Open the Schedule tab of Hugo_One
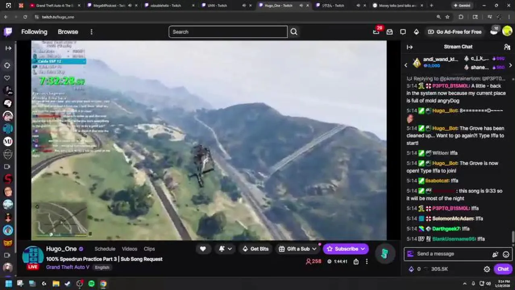 coord(105,249)
